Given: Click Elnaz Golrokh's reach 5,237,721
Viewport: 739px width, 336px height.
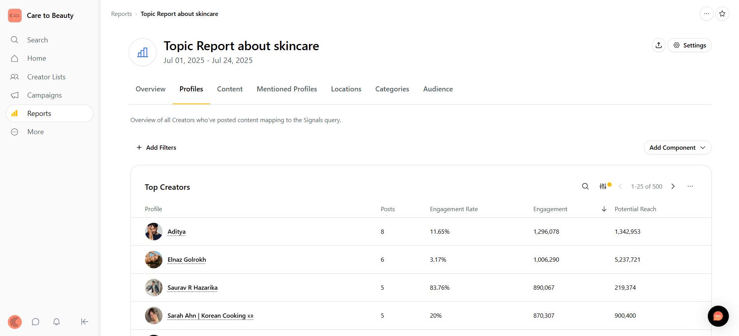Looking at the screenshot, I should pos(628,260).
